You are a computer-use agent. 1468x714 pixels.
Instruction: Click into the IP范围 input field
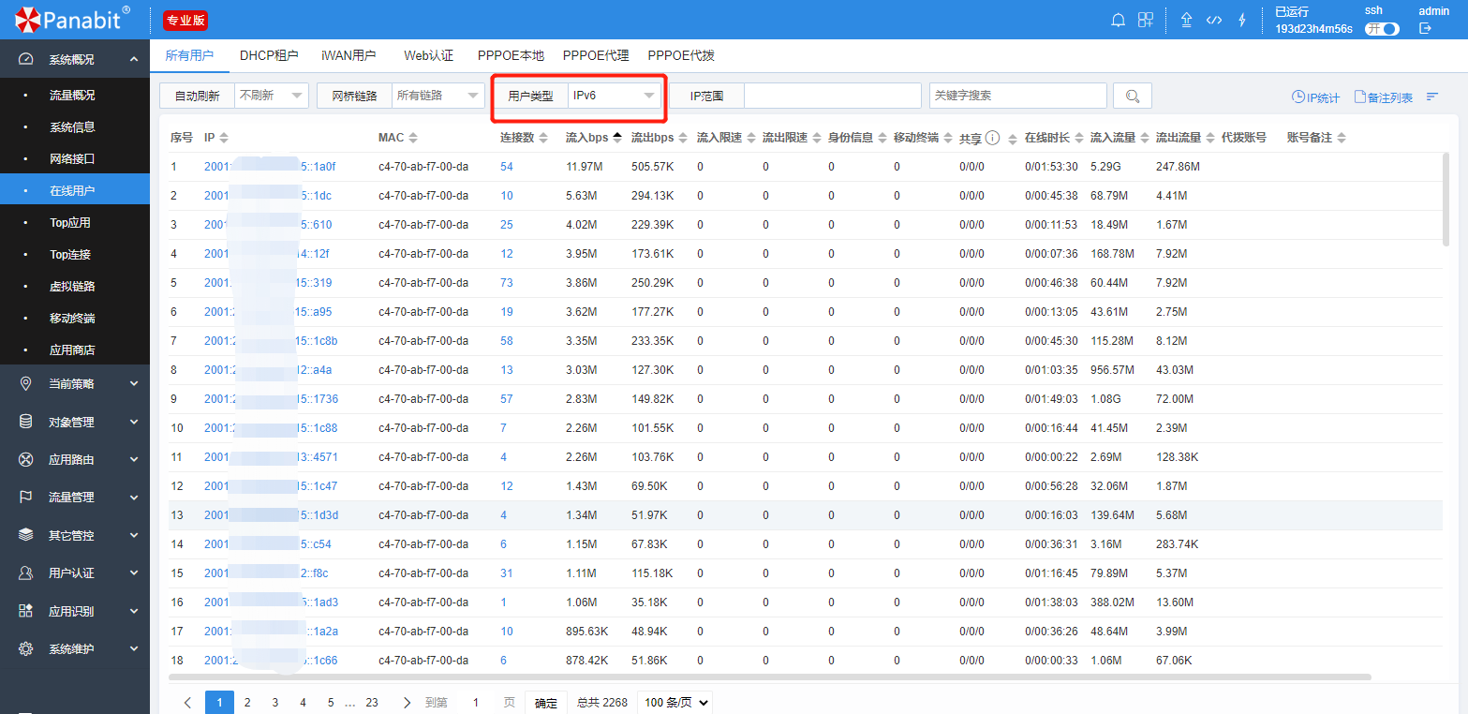click(833, 96)
